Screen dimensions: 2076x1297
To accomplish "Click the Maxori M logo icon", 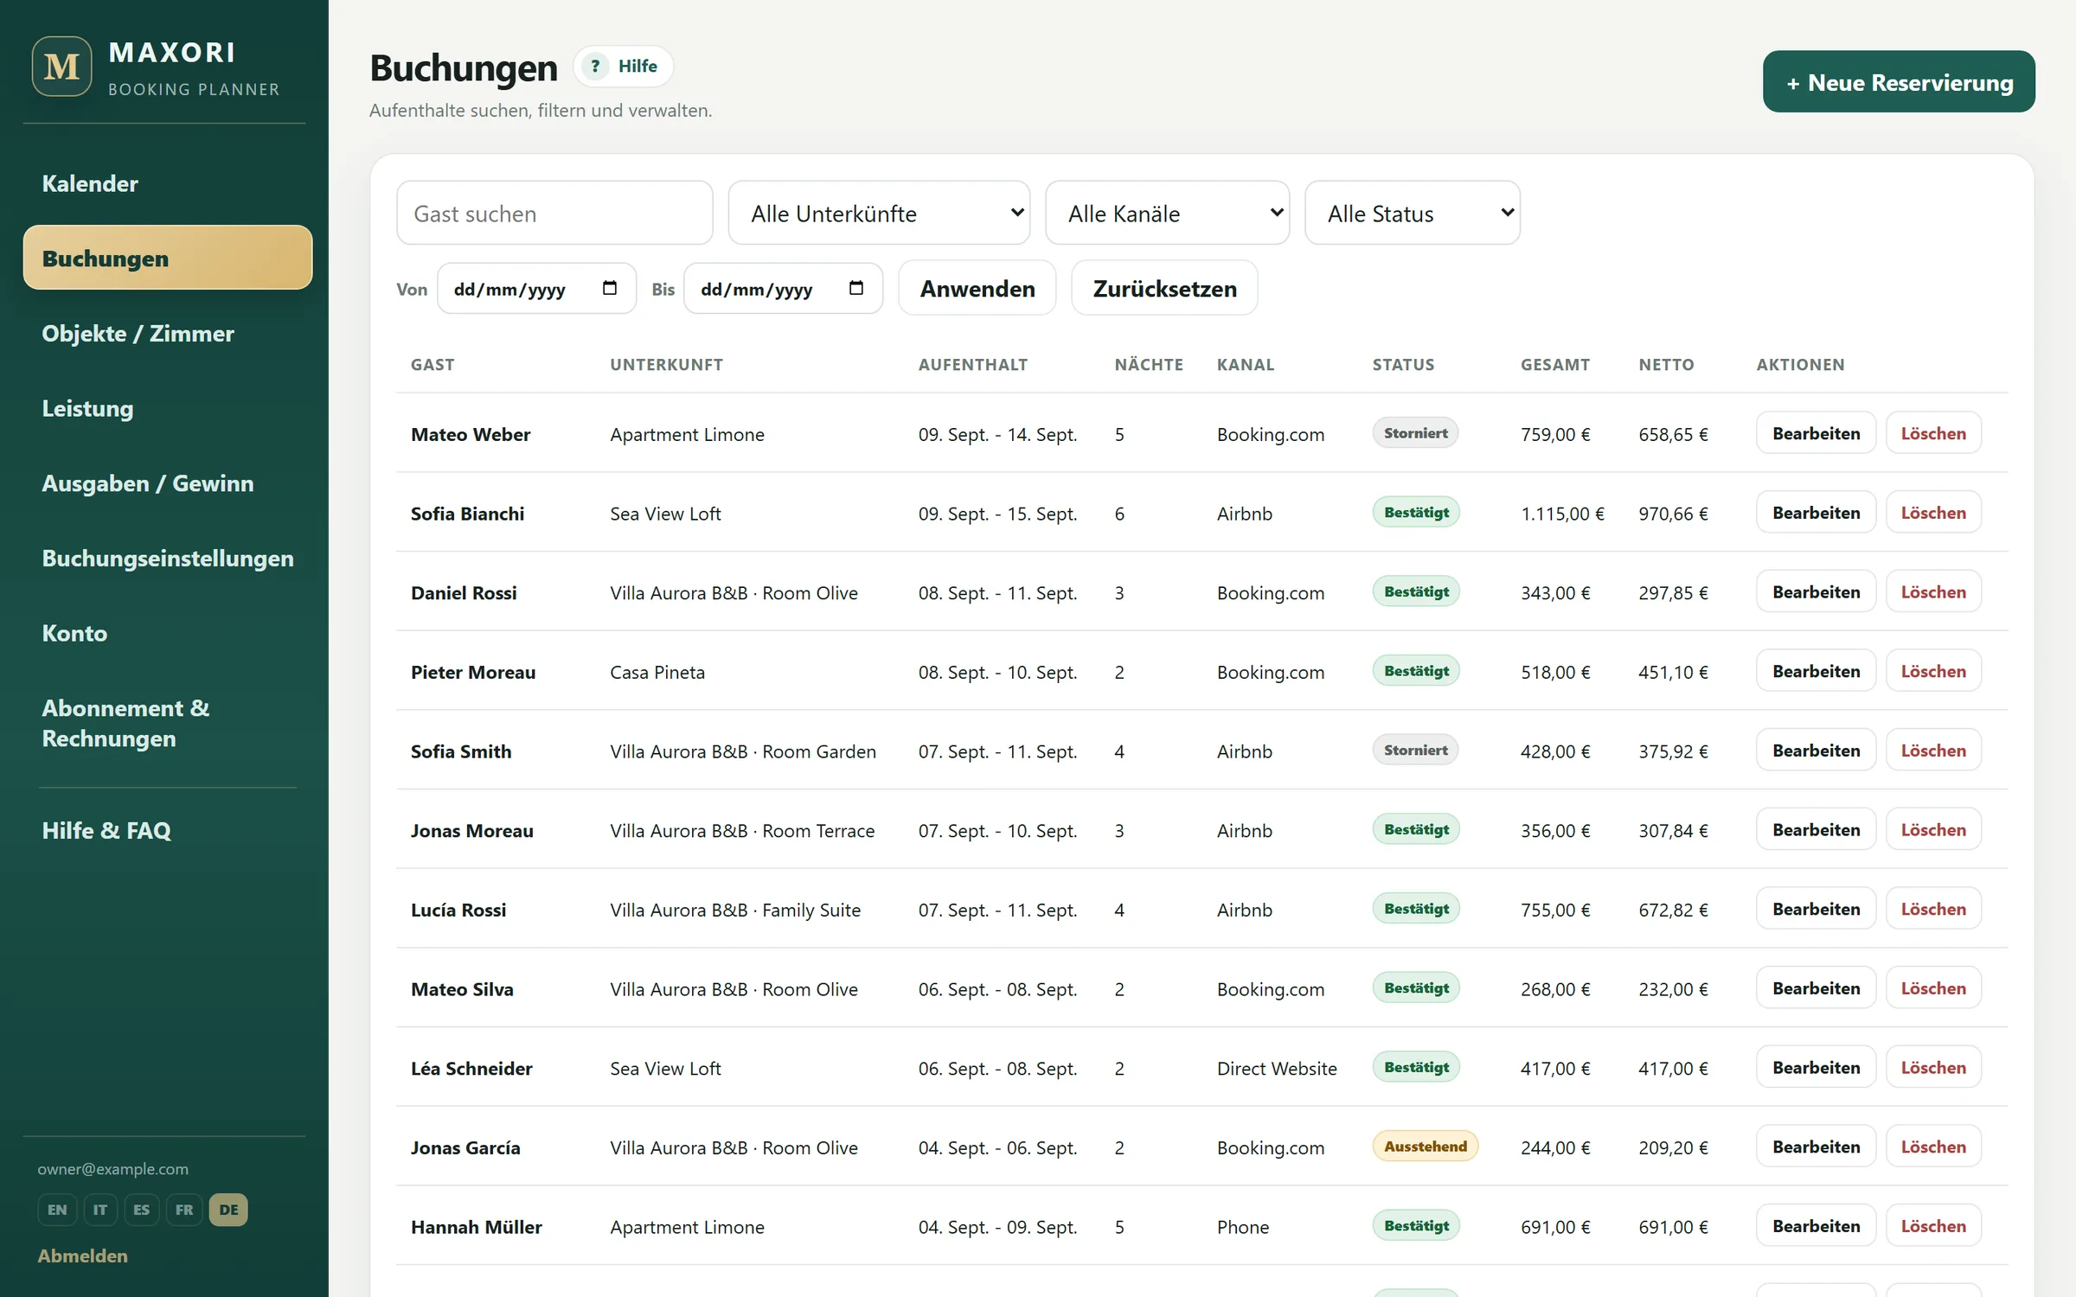I will click(x=61, y=67).
